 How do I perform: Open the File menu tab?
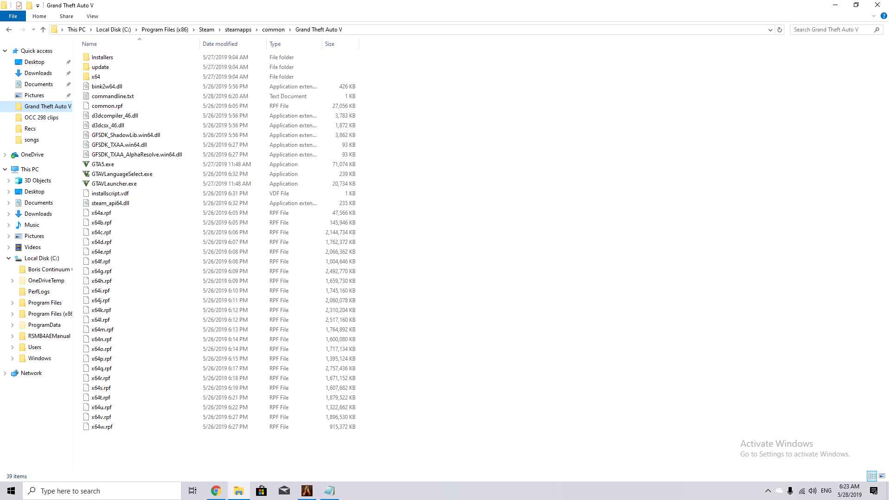click(13, 16)
